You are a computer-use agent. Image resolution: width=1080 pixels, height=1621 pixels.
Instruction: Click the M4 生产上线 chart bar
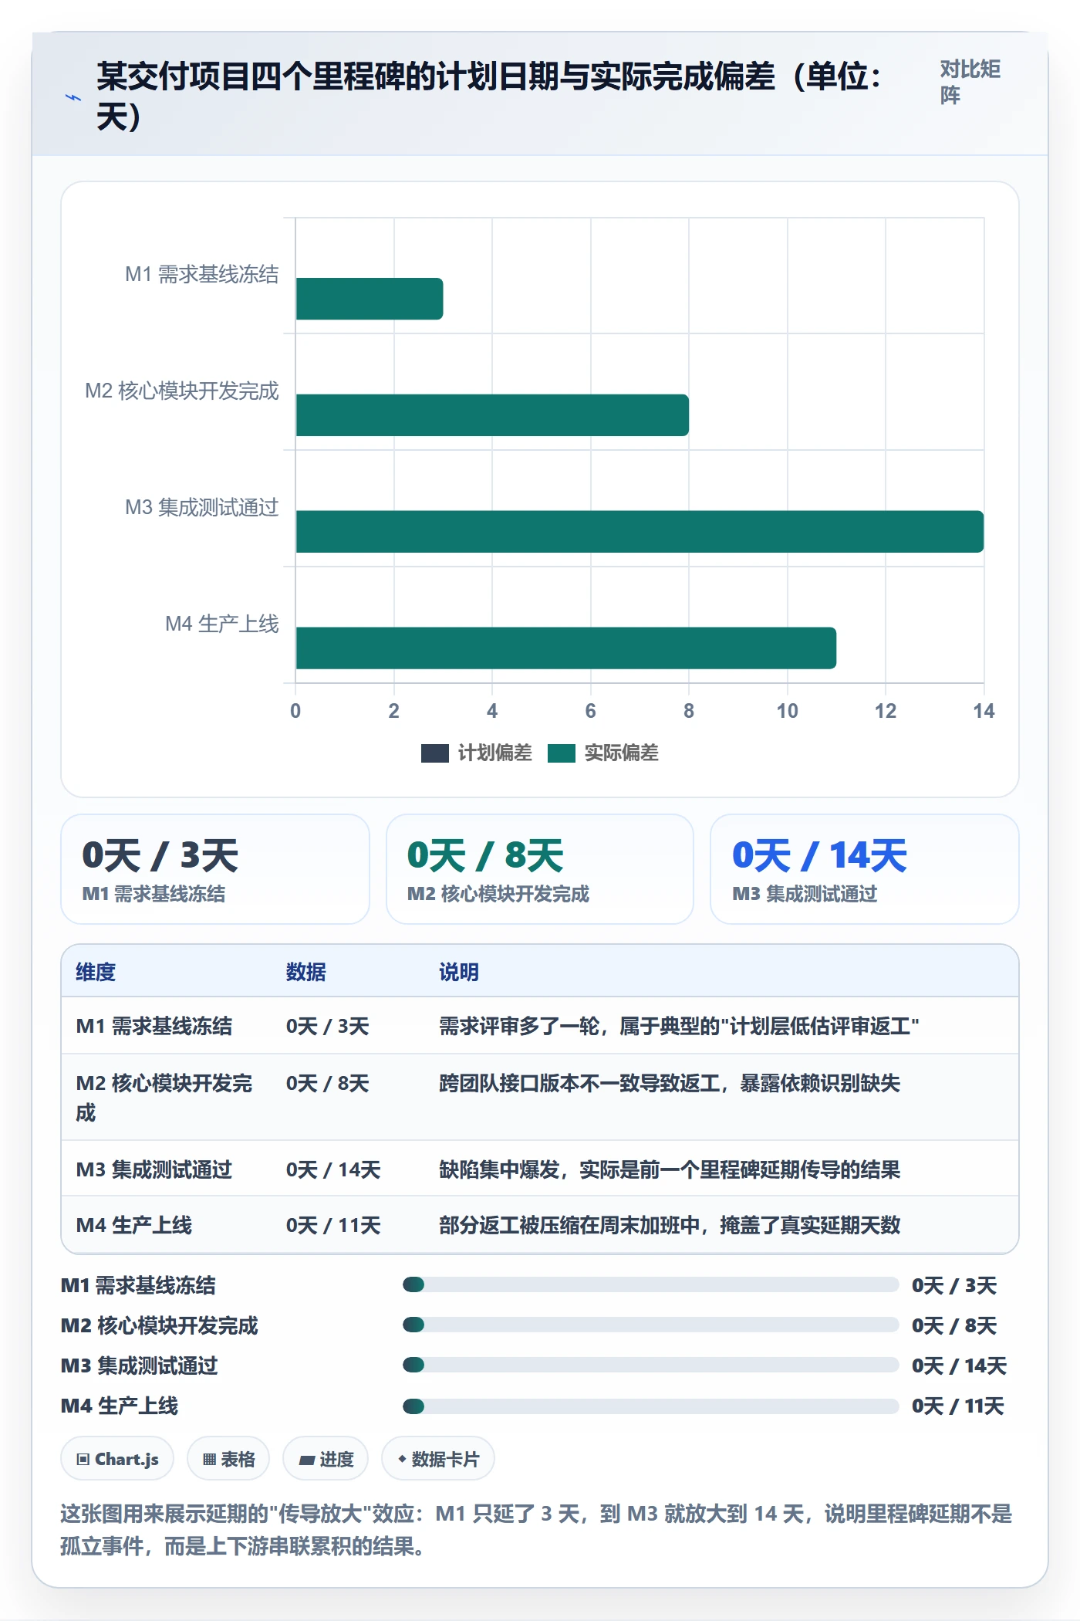tap(566, 648)
